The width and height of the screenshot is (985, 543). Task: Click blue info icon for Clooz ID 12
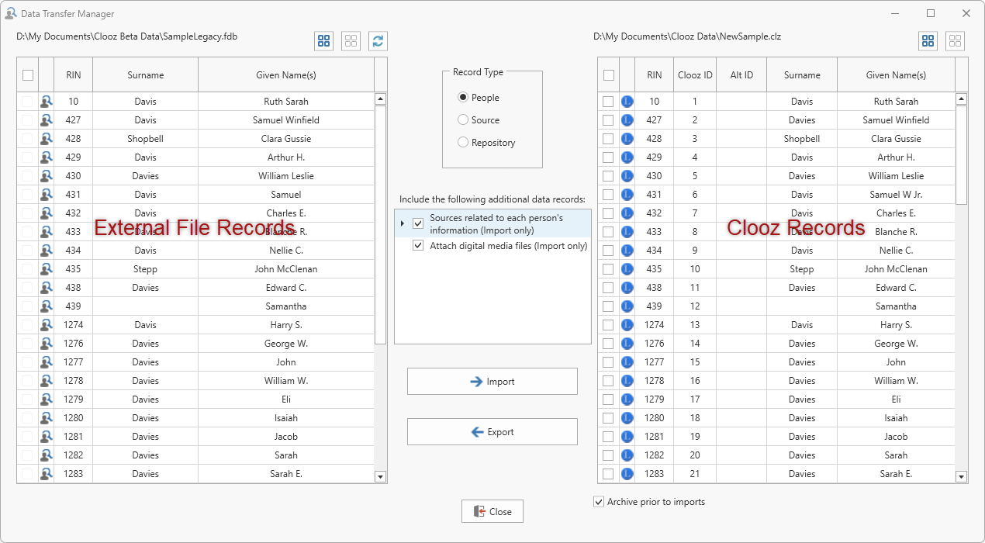click(x=627, y=306)
